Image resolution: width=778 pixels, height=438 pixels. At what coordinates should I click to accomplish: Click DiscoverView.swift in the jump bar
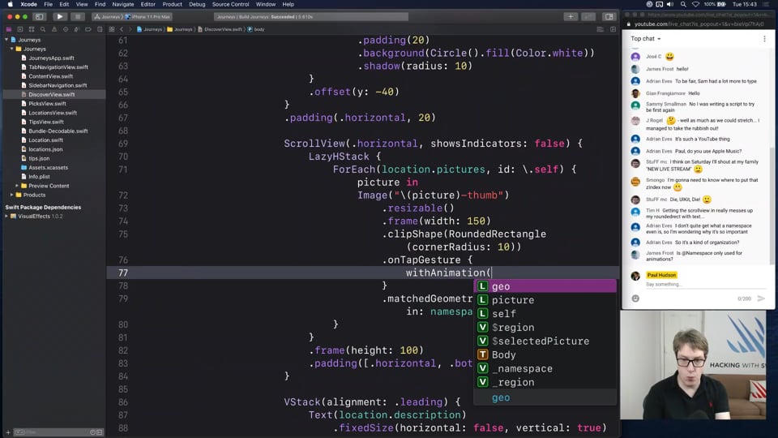pyautogui.click(x=220, y=29)
